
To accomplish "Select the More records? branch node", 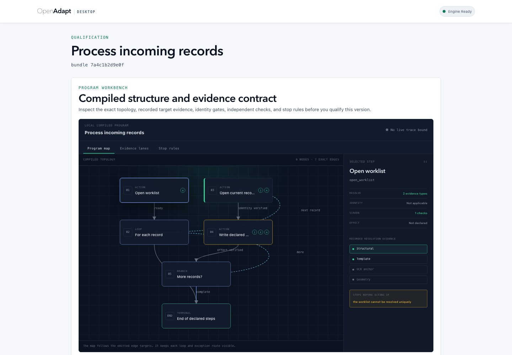I will tap(196, 274).
